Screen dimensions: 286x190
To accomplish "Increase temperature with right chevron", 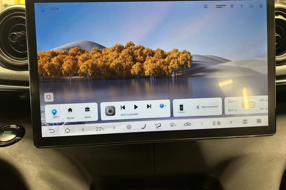I will [114, 128].
